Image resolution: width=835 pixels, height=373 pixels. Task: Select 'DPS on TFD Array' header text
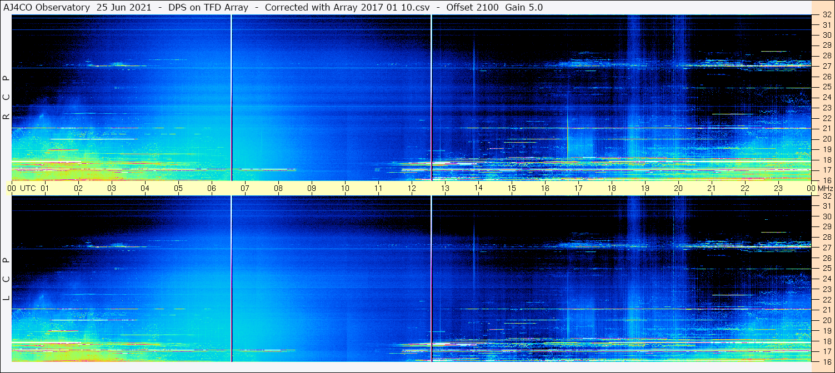pyautogui.click(x=208, y=8)
